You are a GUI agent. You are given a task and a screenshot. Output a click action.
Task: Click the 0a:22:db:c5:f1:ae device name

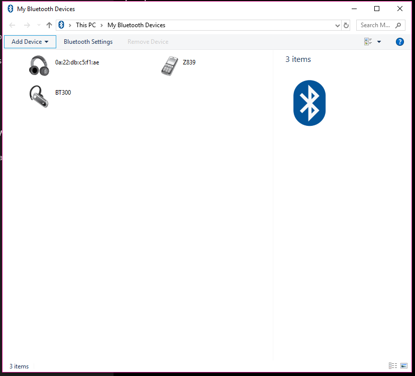point(77,62)
